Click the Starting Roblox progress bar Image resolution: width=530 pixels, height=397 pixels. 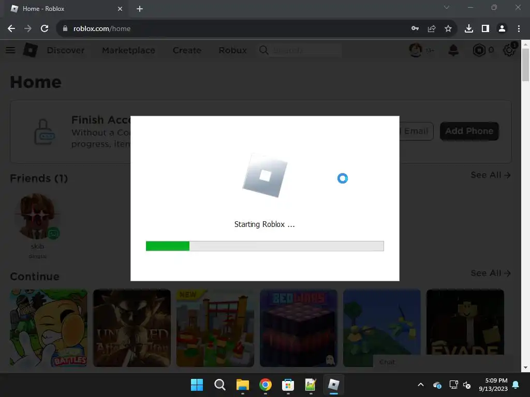coord(264,246)
